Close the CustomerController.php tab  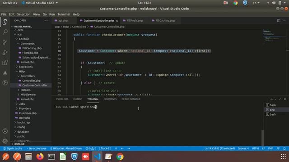[117, 21]
